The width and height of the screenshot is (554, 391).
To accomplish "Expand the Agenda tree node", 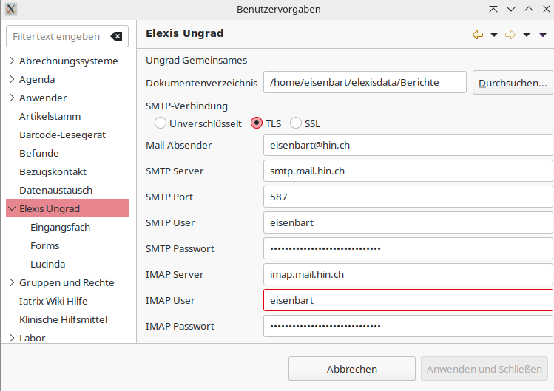I will click(12, 79).
